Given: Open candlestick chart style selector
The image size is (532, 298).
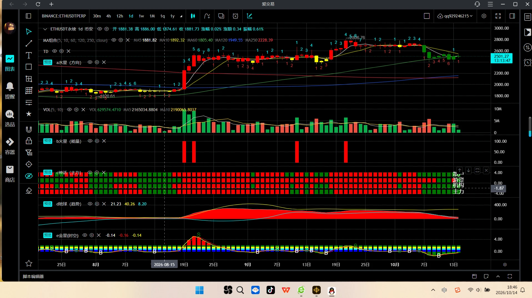Looking at the screenshot, I should pyautogui.click(x=193, y=16).
